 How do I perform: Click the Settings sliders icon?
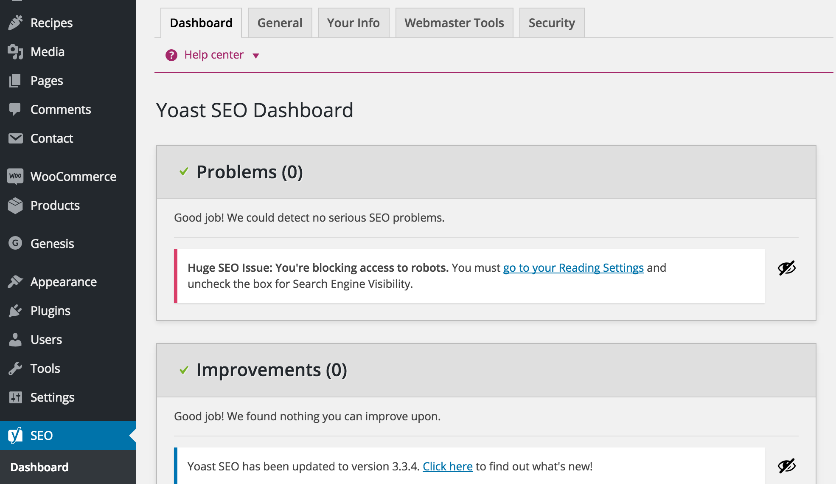pos(15,397)
